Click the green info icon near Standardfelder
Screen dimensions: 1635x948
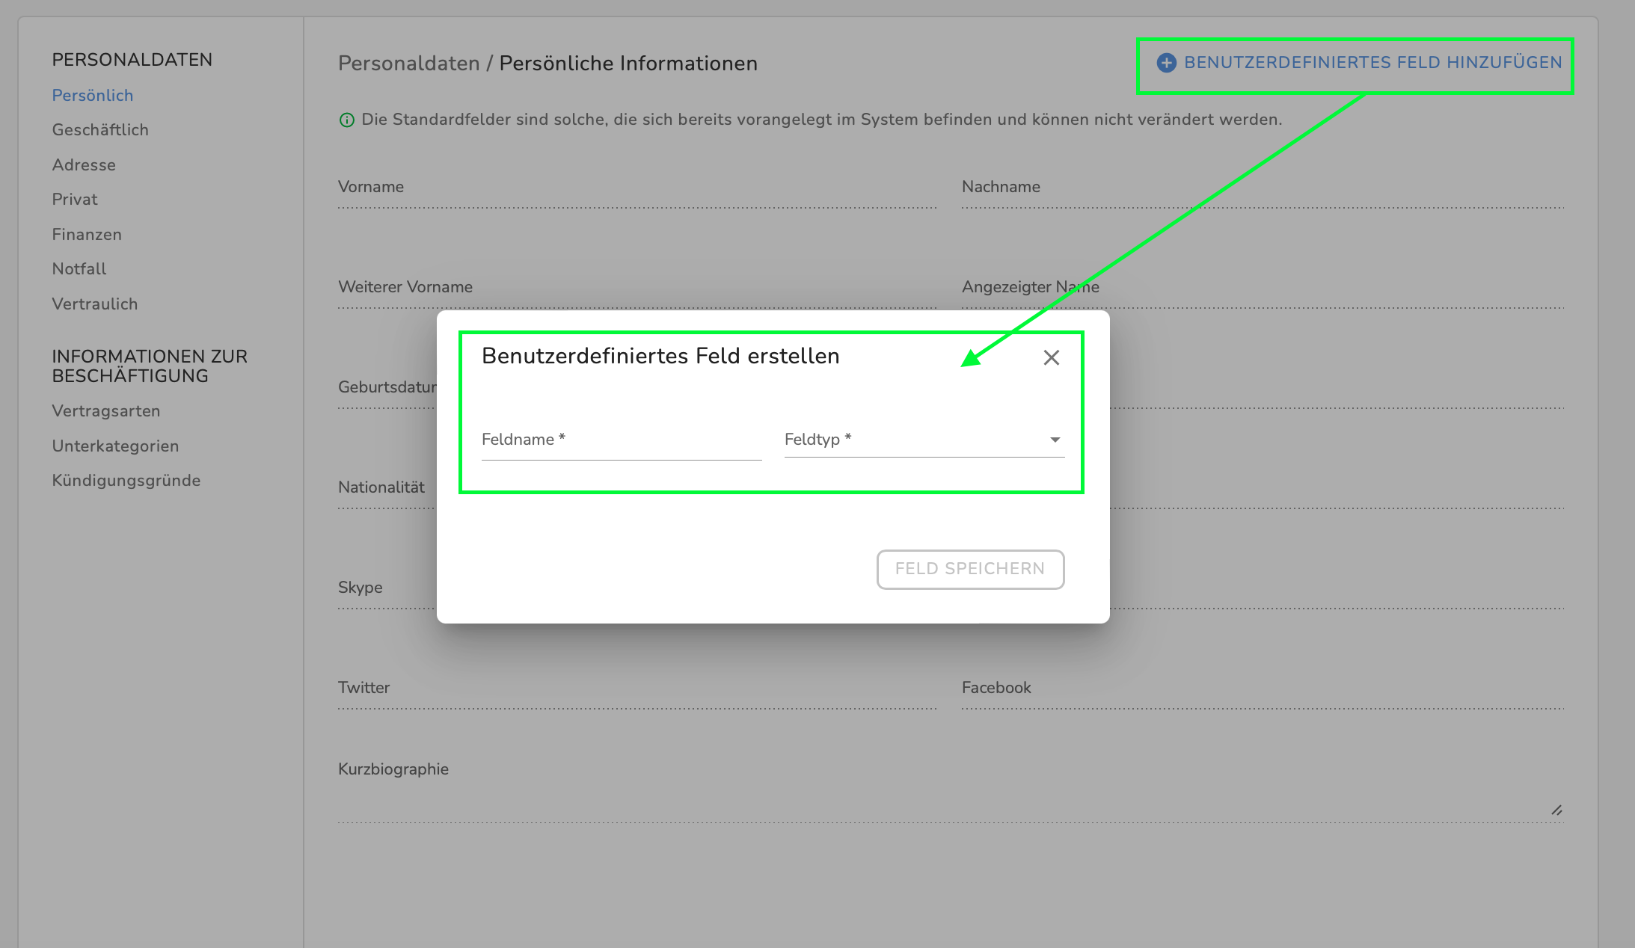pyautogui.click(x=346, y=120)
